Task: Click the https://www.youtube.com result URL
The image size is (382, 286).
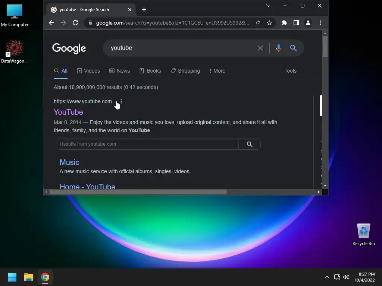Action: pyautogui.click(x=83, y=101)
